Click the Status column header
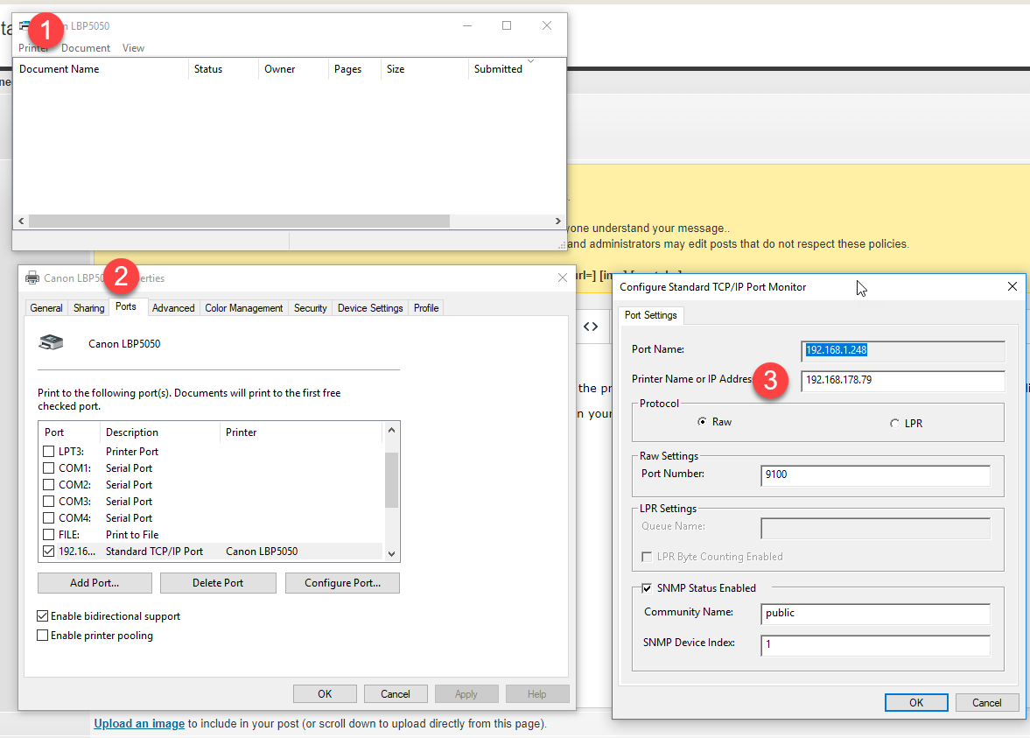 (224, 69)
